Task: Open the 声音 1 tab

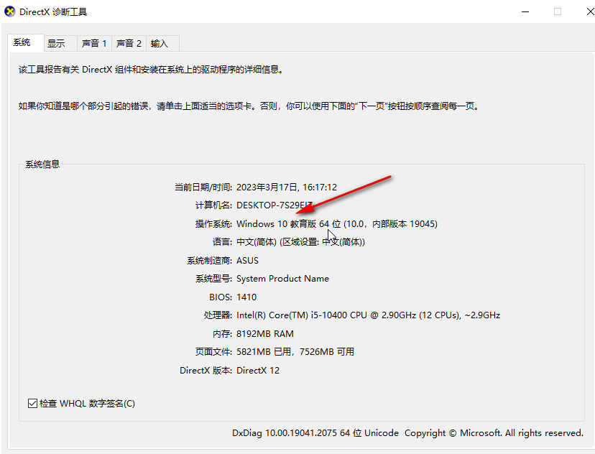Action: (94, 43)
